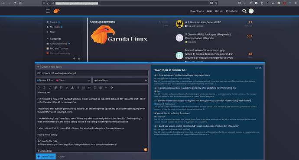Insert a hyperlink via the link icon
Viewport: 299px width, 160px height.
pyautogui.click(x=55, y=88)
